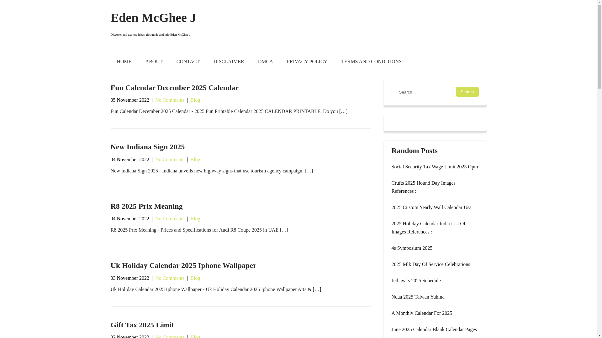Open 2025 Mlk Day Of Service Celebrations
602x338 pixels.
click(430, 264)
